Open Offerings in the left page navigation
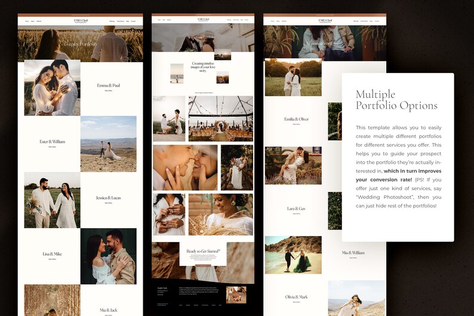 pyautogui.click(x=112, y=21)
